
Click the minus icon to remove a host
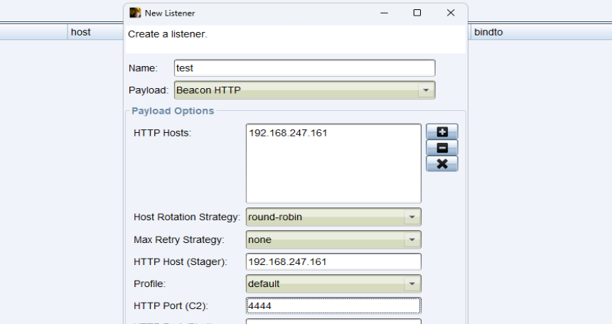[x=441, y=148]
